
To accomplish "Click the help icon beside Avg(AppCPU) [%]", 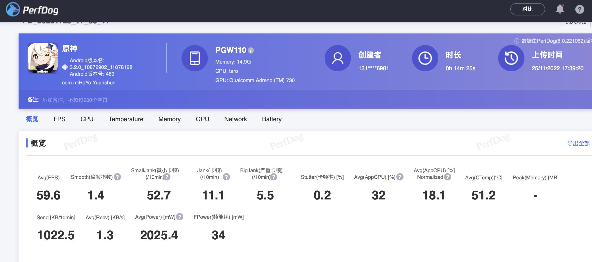I will (400, 177).
